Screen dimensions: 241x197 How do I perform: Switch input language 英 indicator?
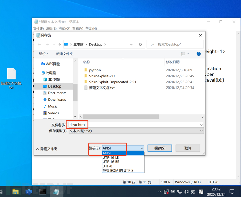click(x=193, y=192)
